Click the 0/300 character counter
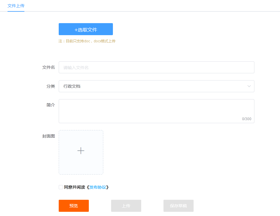Screen dimensions: 280x216 pos(247,119)
